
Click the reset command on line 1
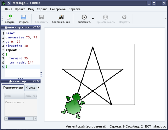(x=10, y=33)
